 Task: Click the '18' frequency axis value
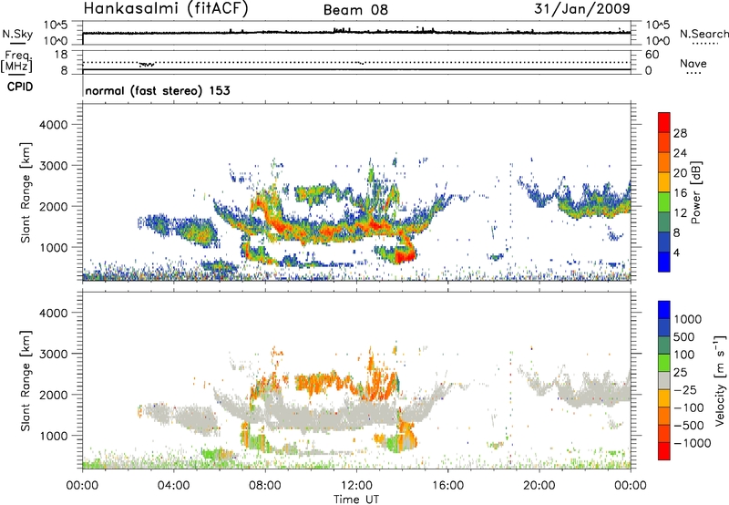tap(61, 54)
